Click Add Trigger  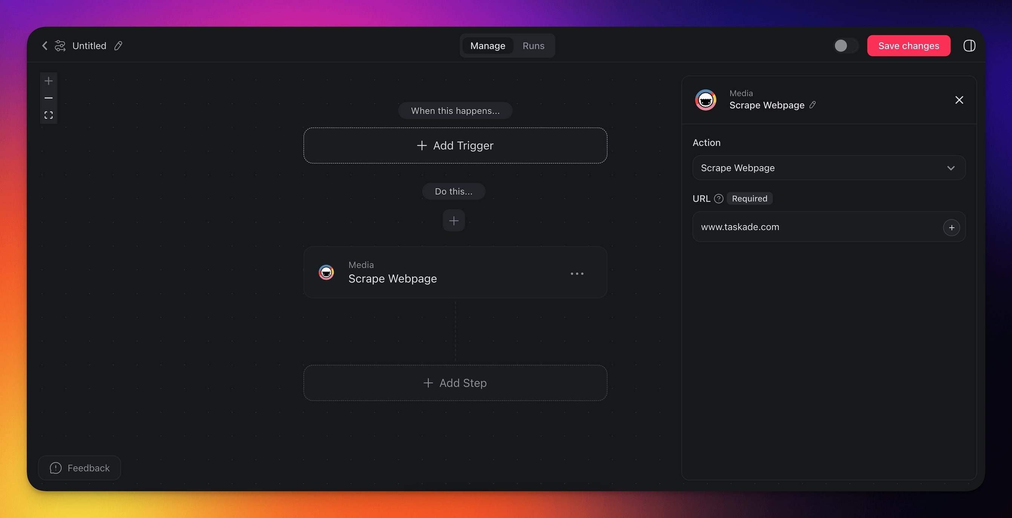455,145
